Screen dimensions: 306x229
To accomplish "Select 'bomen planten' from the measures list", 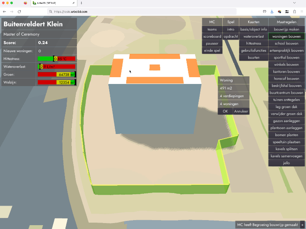I will point(286,135).
